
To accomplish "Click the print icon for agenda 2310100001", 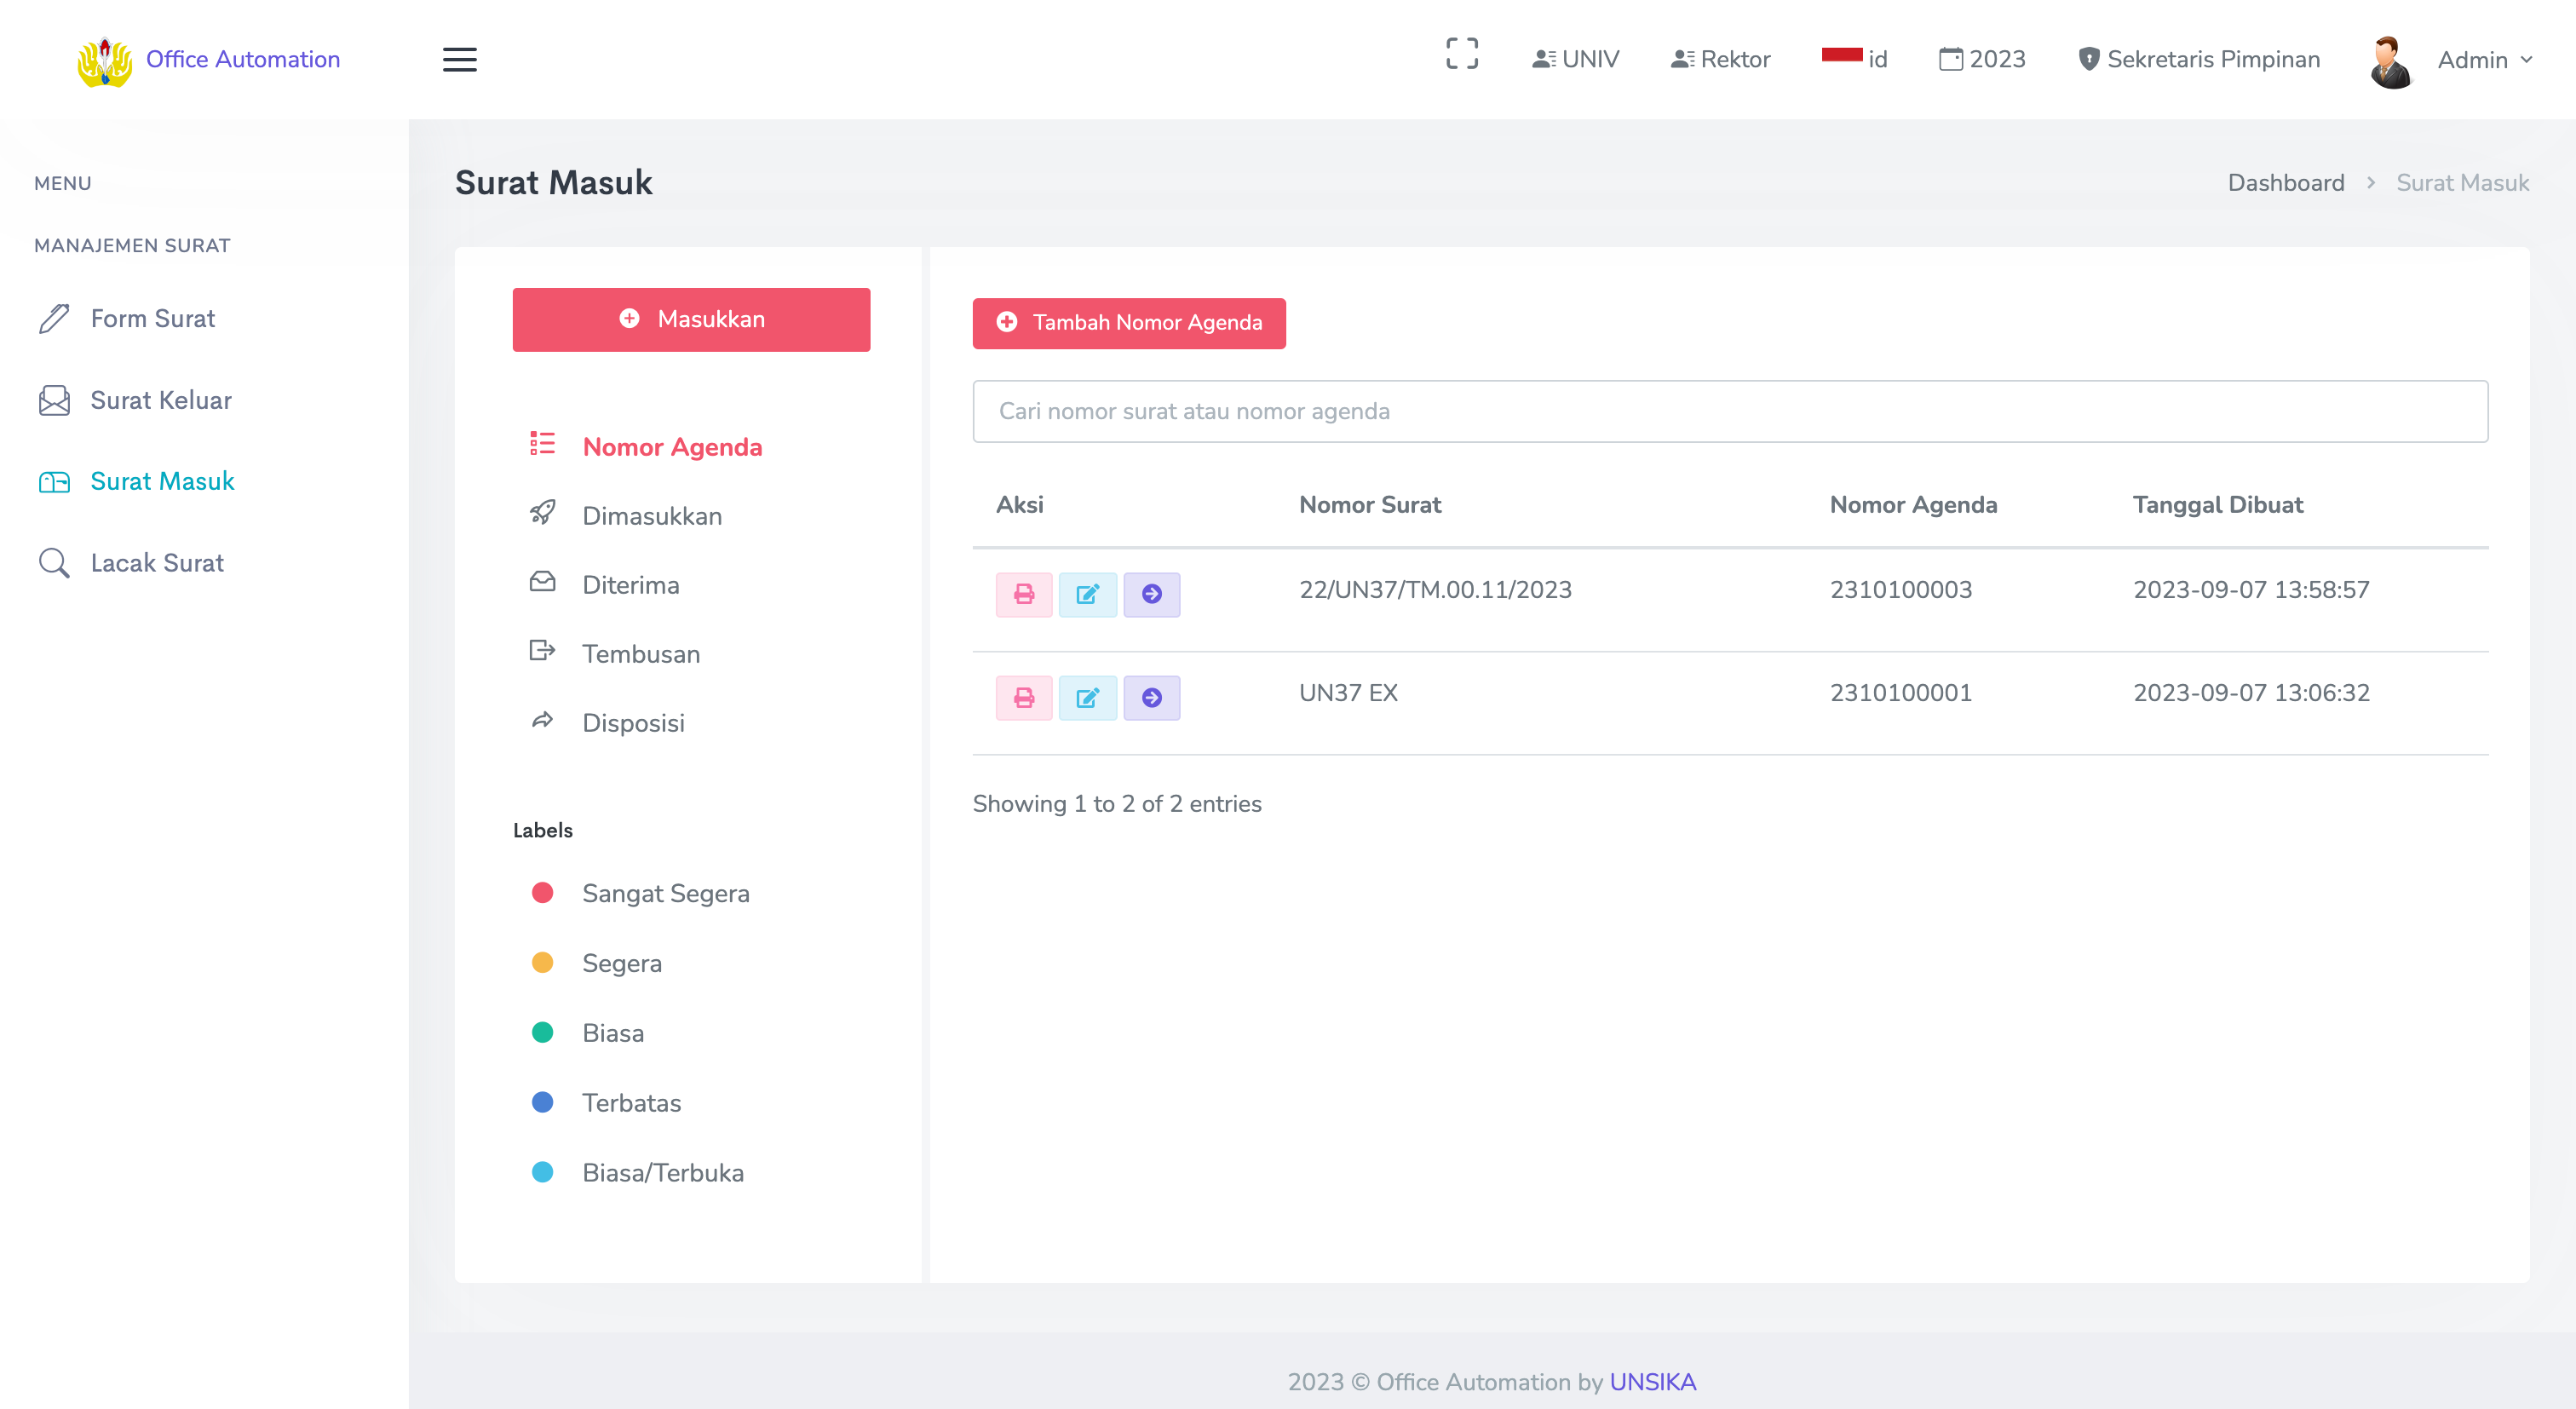I will [1023, 698].
